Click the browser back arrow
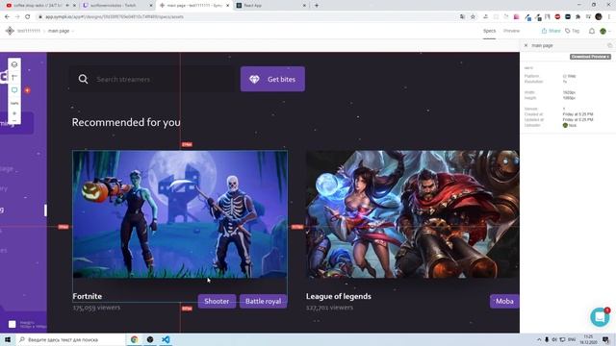Screen dimensions: 616x346 point(7,17)
